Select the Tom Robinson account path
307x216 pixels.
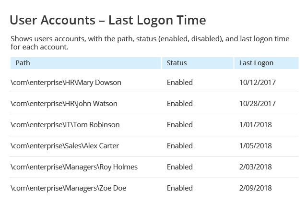click(x=65, y=125)
